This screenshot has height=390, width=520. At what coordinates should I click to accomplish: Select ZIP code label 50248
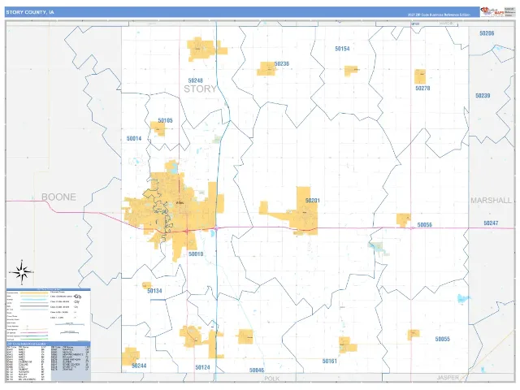[195, 80]
